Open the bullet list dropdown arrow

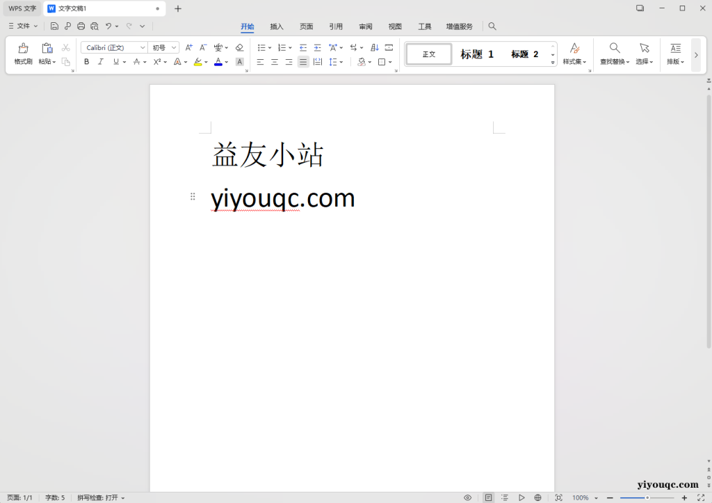[270, 47]
